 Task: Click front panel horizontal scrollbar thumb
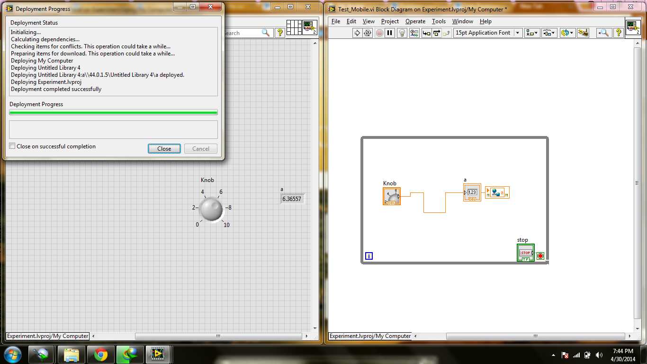[x=218, y=336]
